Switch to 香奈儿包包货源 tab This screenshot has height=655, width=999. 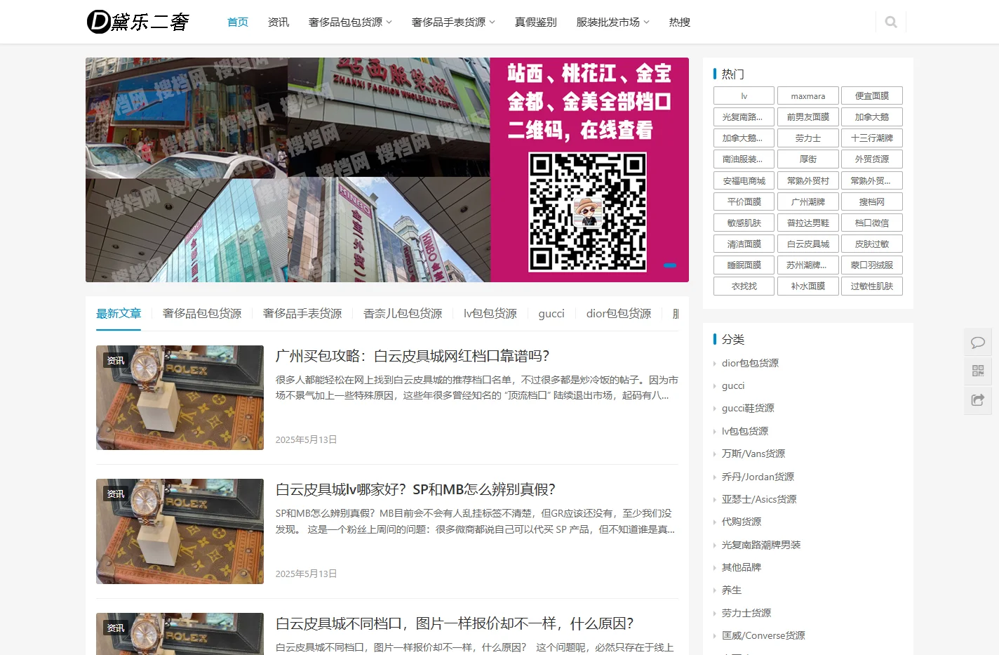point(403,313)
